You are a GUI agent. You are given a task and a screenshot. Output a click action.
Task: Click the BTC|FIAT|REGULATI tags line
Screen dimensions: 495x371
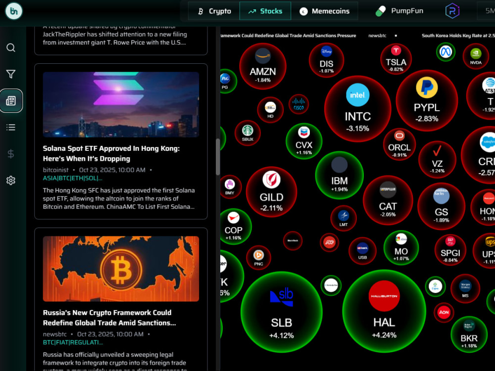pyautogui.click(x=73, y=342)
